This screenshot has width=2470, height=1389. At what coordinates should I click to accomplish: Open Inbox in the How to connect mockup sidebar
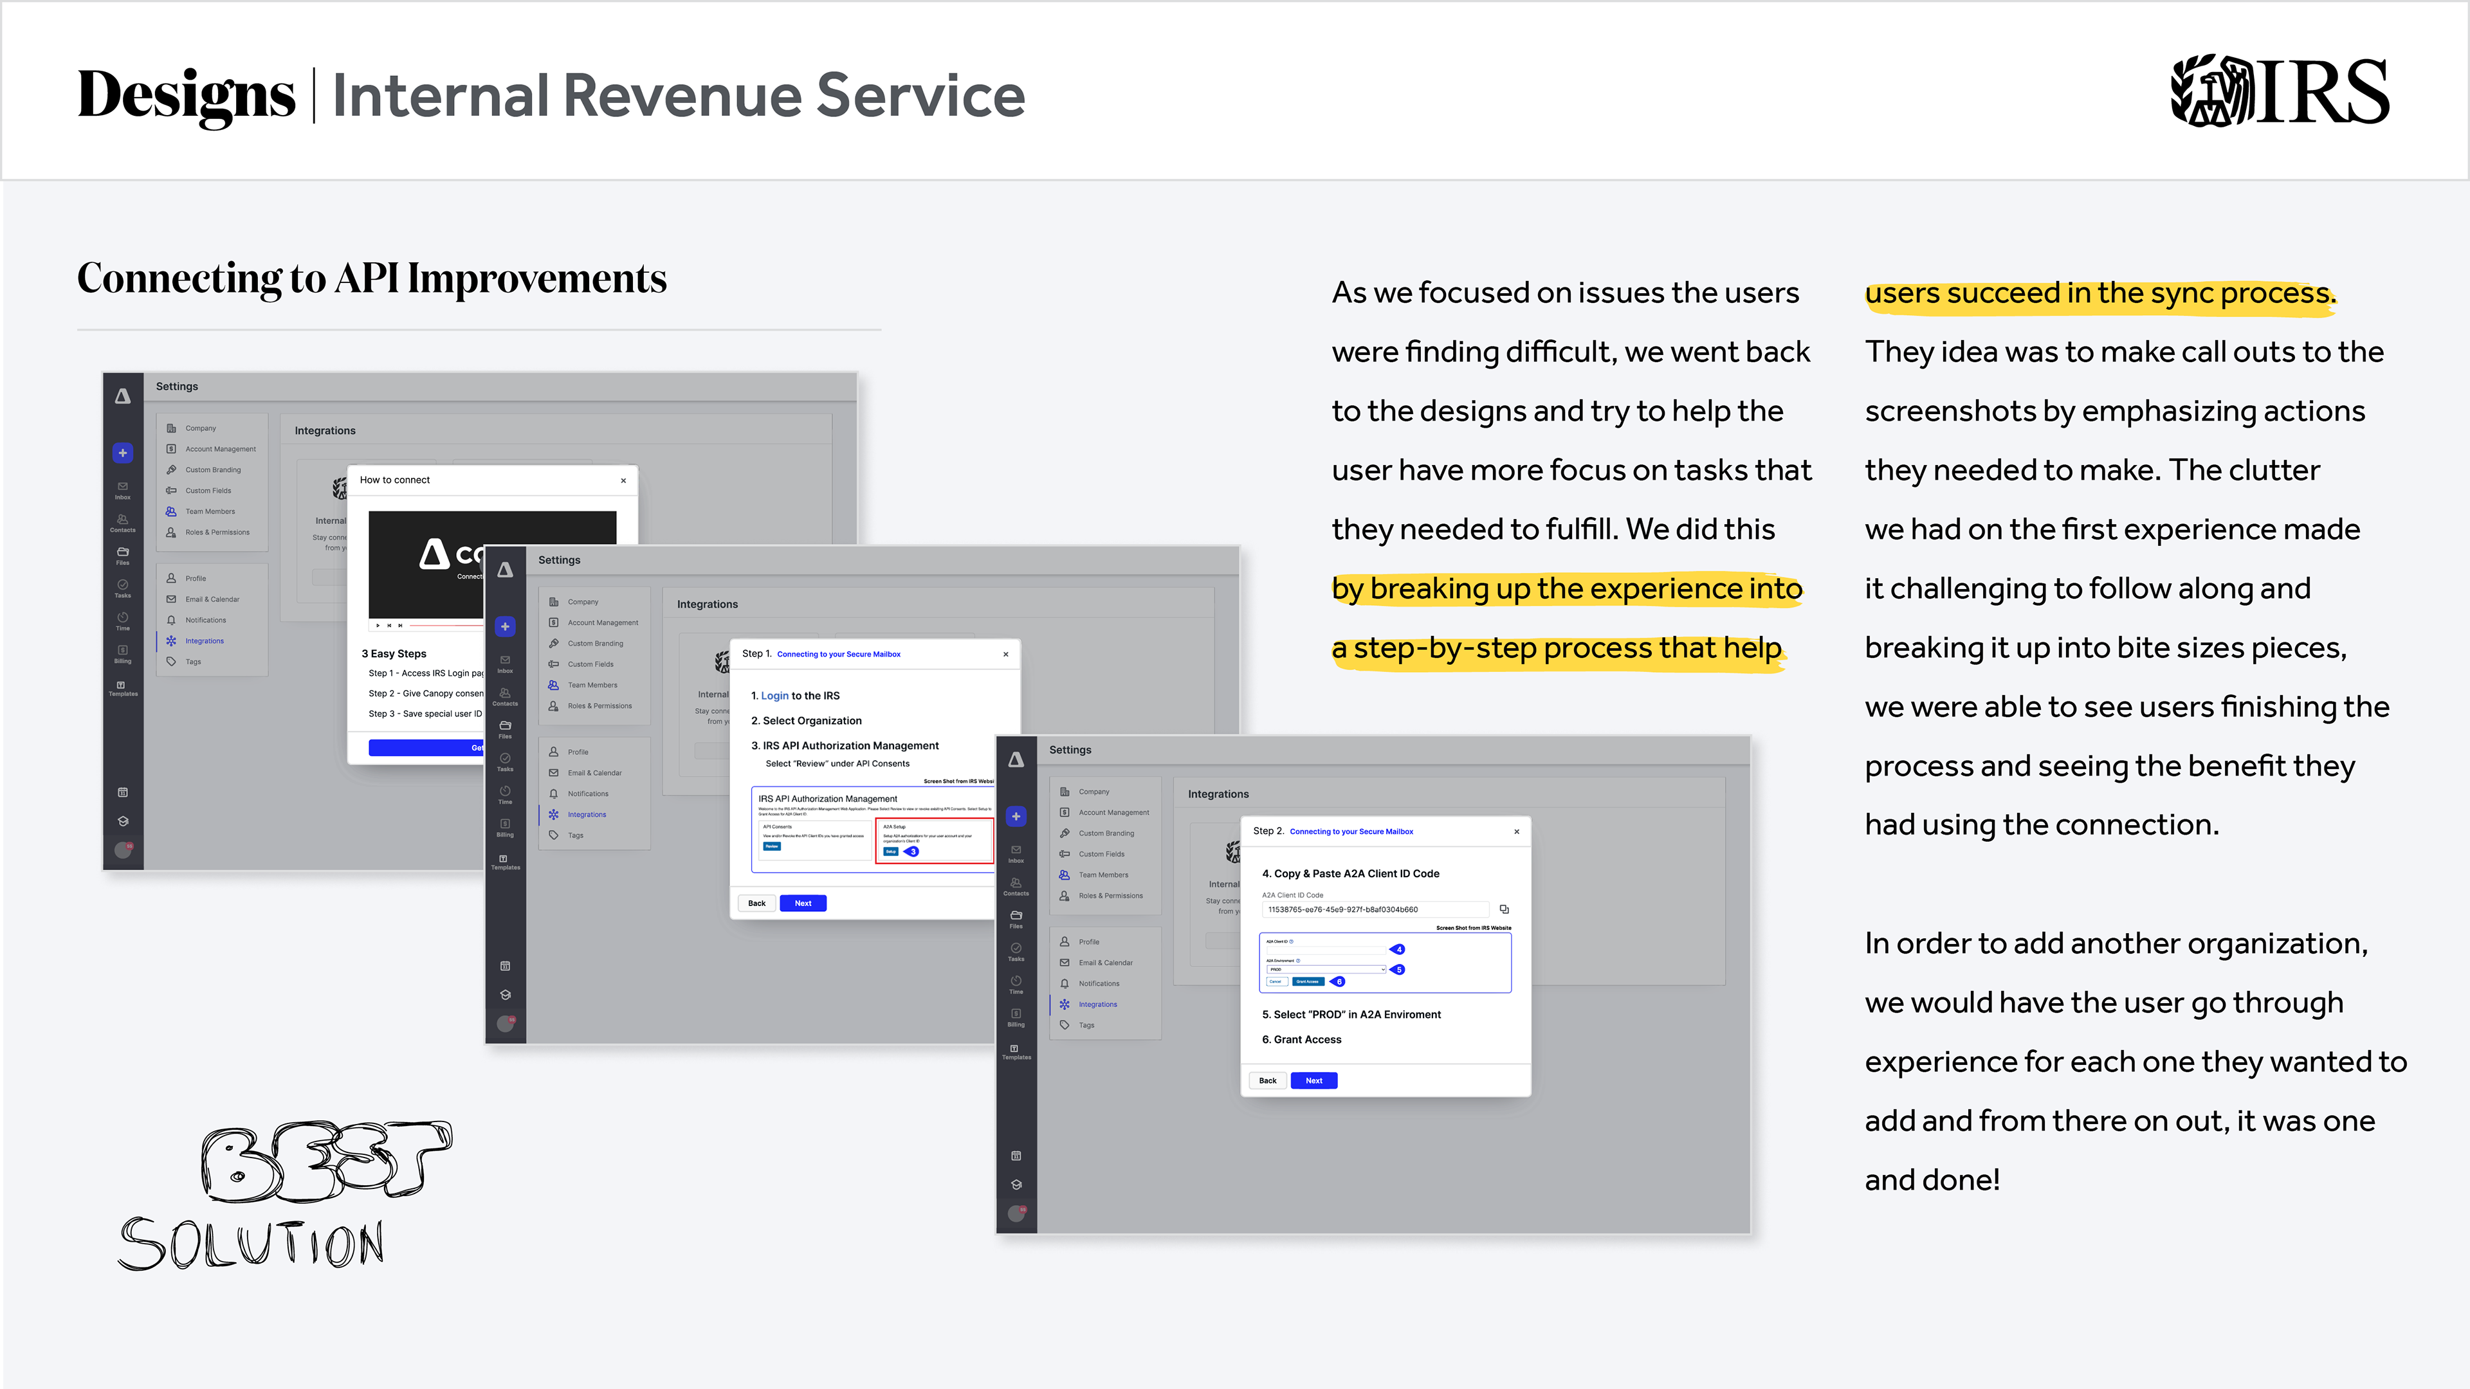click(123, 490)
